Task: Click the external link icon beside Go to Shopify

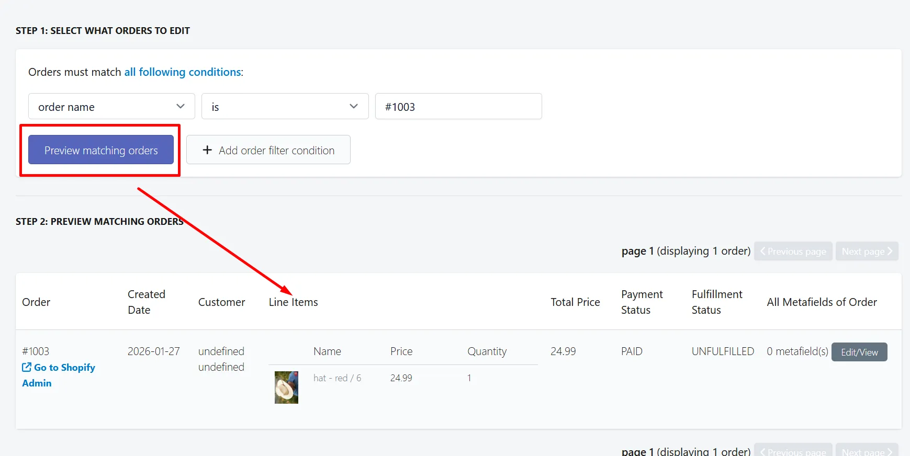Action: [26, 367]
